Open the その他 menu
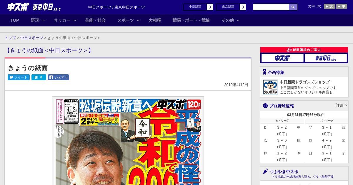Viewport: 353px width, 185px height. (228, 20)
